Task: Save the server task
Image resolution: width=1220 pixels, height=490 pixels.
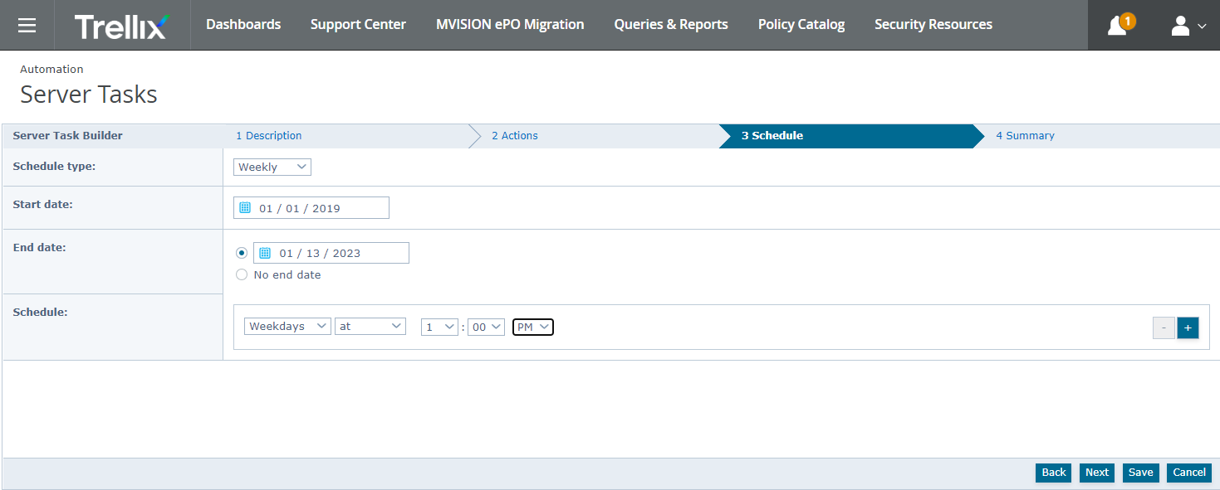Action: point(1141,473)
